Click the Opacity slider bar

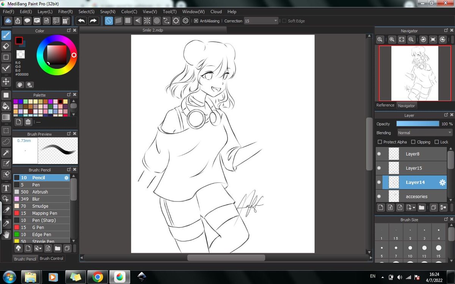417,124
